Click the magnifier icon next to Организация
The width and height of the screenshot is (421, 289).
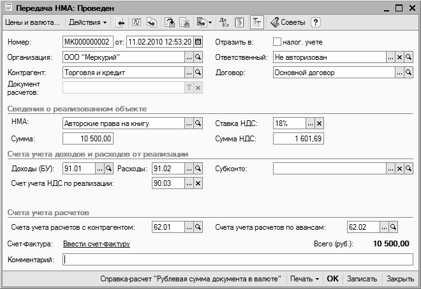tap(198, 57)
